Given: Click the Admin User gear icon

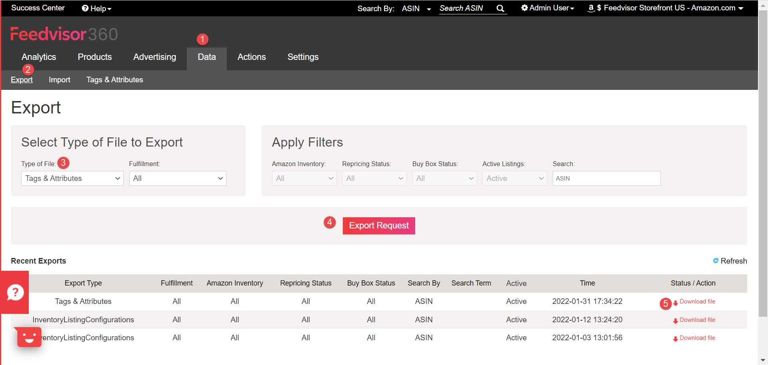Looking at the screenshot, I should (524, 8).
